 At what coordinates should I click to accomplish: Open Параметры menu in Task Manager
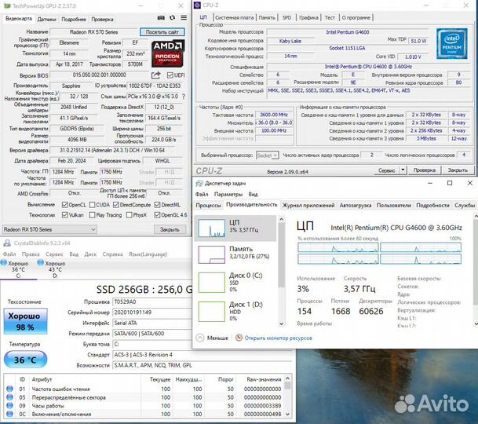[228, 194]
